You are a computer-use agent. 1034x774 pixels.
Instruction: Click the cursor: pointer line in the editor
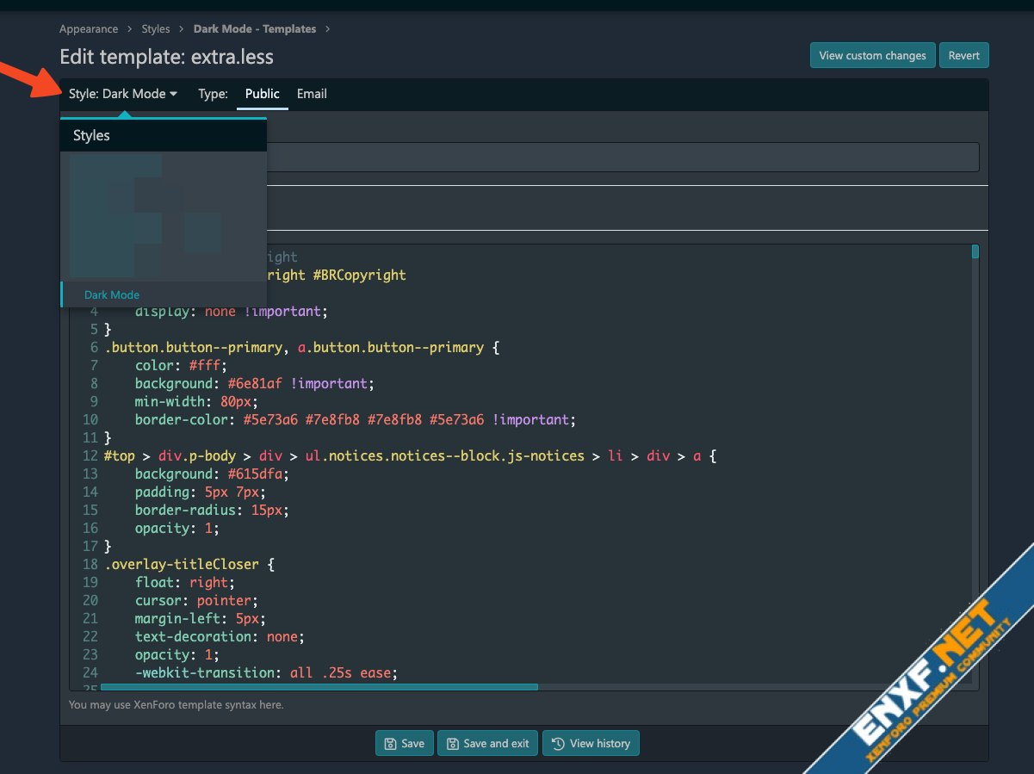tap(196, 600)
